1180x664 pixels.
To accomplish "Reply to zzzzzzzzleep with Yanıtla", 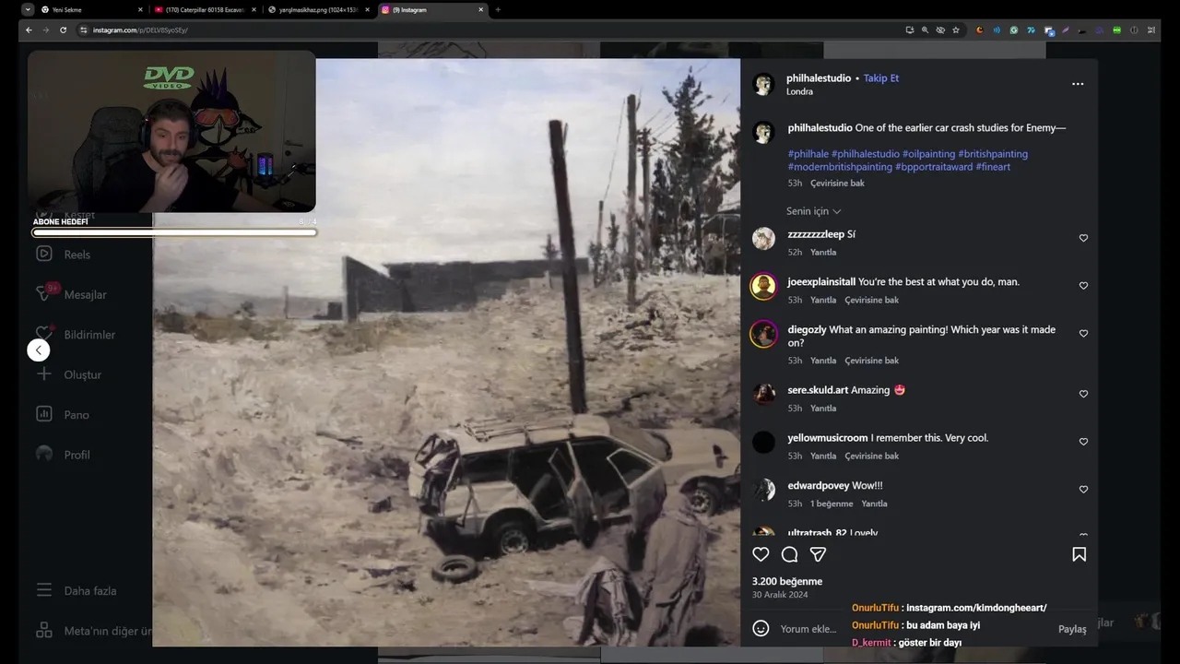I will tap(823, 253).
